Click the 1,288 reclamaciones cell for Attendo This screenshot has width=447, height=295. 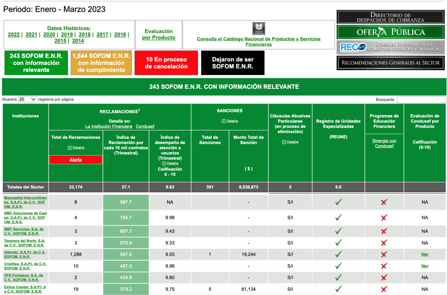(76, 254)
